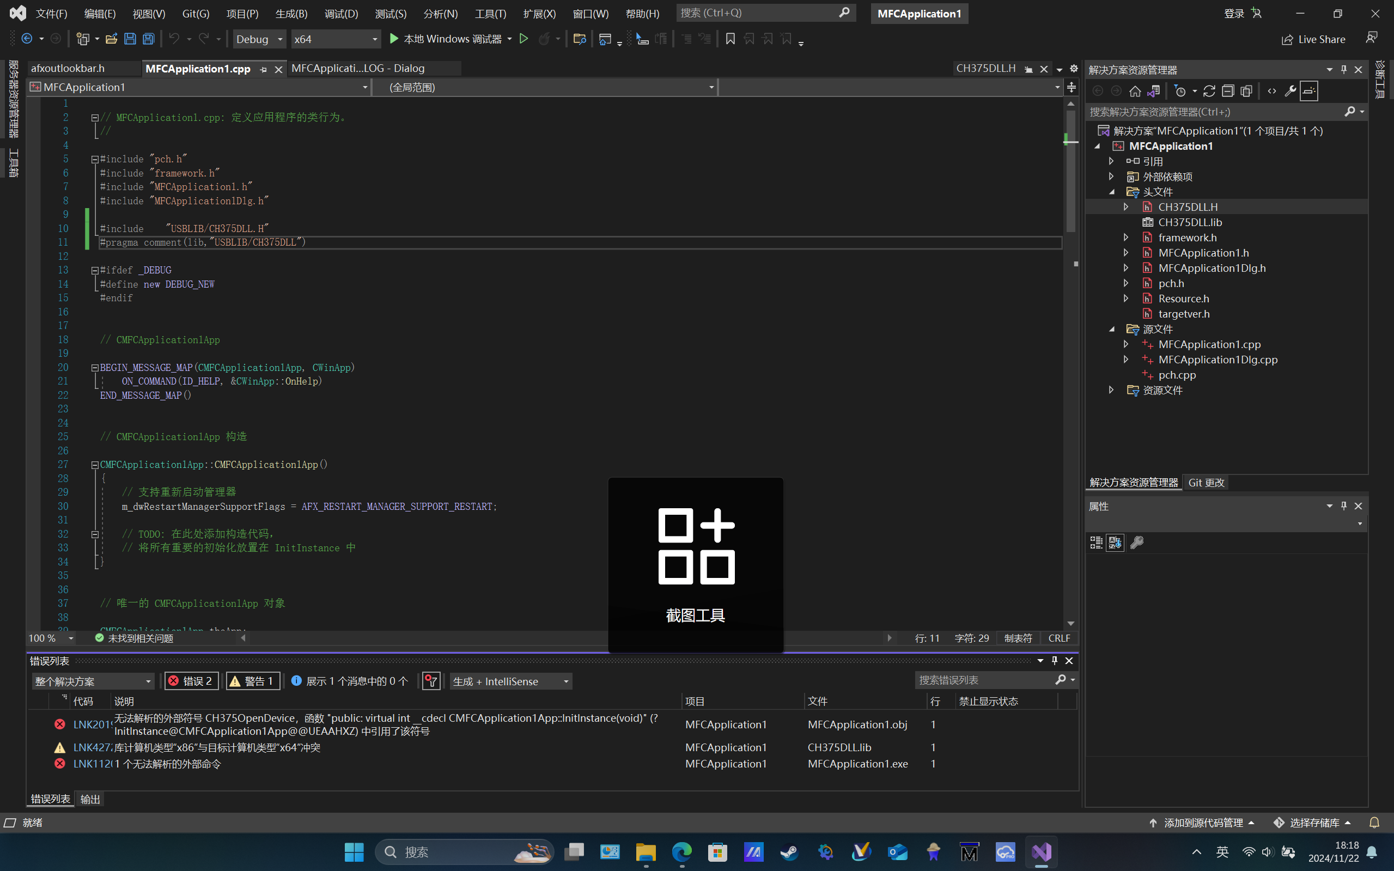Image resolution: width=1394 pixels, height=871 pixels.
Task: Click the Live Share button
Action: point(1313,39)
